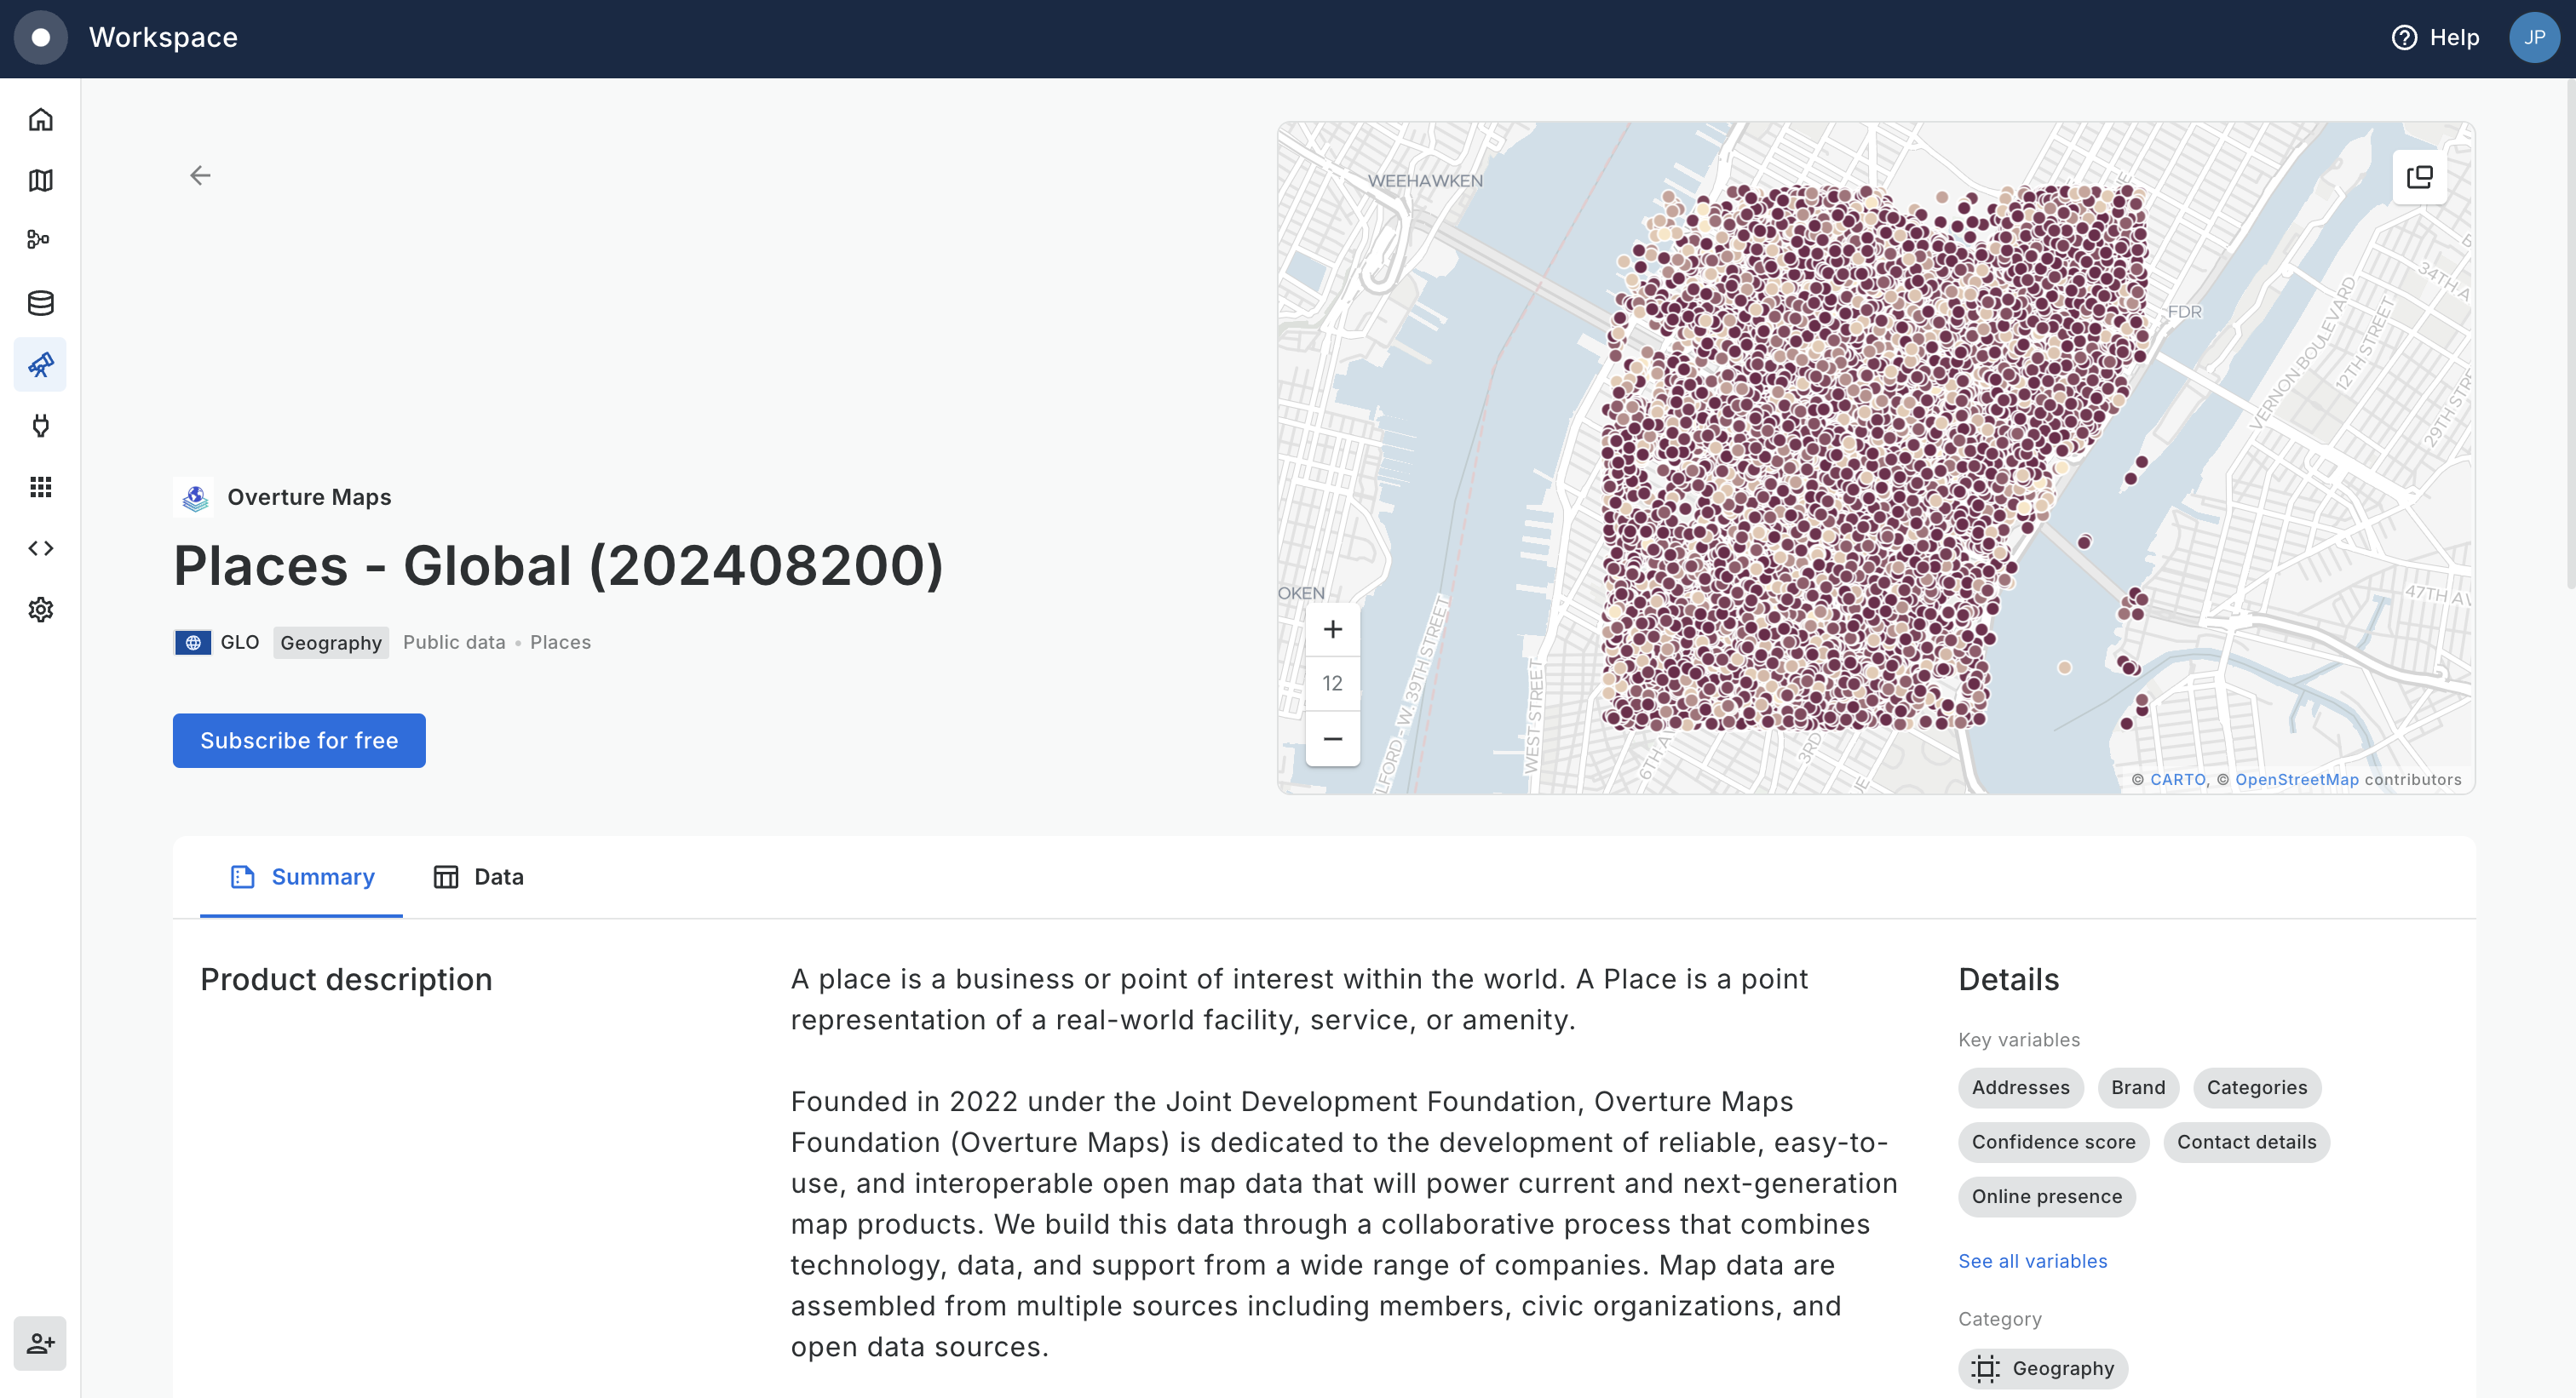Open the Developers code icon
The width and height of the screenshot is (2576, 1398).
click(x=40, y=548)
